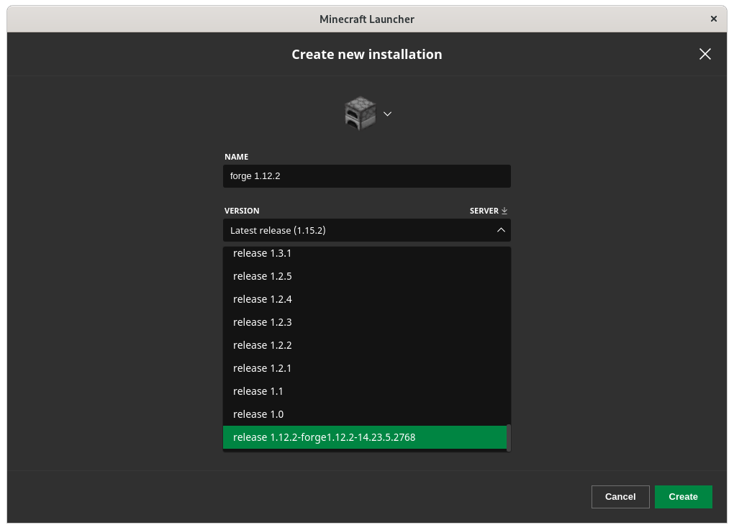
Task: Click the green Create button
Action: pos(683,496)
